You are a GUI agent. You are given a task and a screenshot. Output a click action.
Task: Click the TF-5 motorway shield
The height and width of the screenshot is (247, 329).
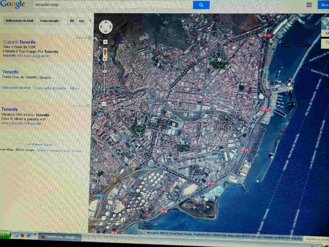point(99,196)
